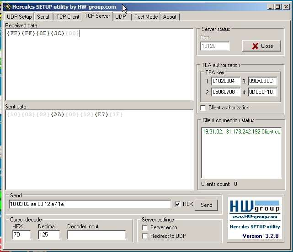This screenshot has width=293, height=252.
Task: Click the Clients count value
Action: pyautogui.click(x=235, y=184)
